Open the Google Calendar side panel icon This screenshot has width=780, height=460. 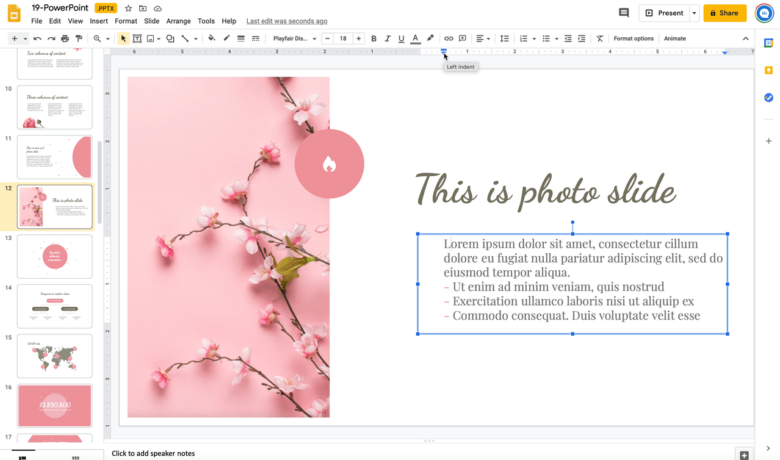click(768, 43)
